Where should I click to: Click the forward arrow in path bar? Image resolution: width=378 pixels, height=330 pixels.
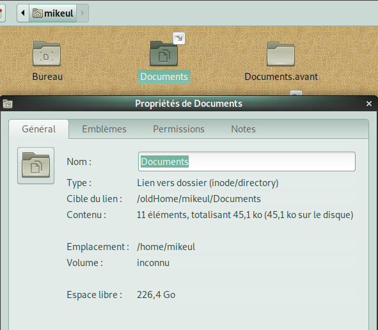pos(83,13)
